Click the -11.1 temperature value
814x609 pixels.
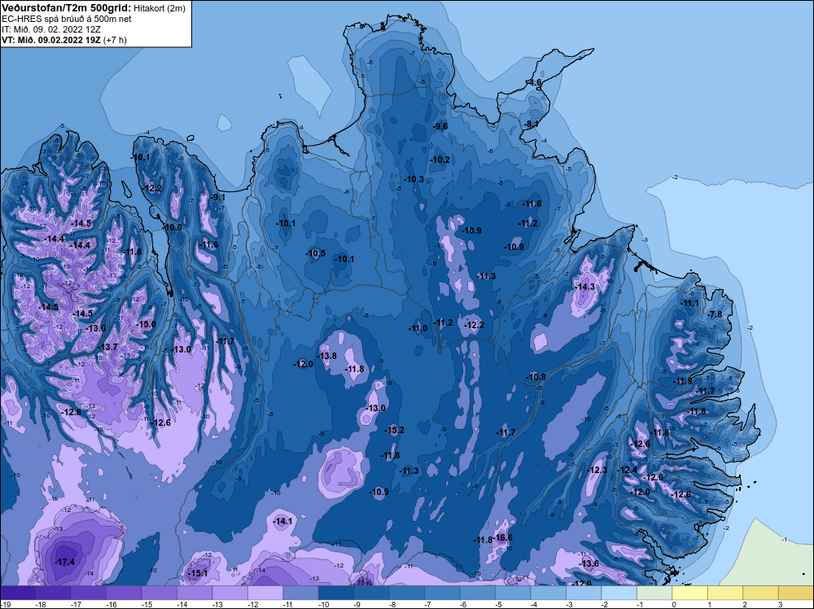[689, 303]
